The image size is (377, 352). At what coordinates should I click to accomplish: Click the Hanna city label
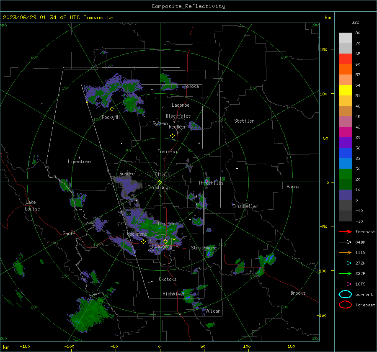[293, 187]
